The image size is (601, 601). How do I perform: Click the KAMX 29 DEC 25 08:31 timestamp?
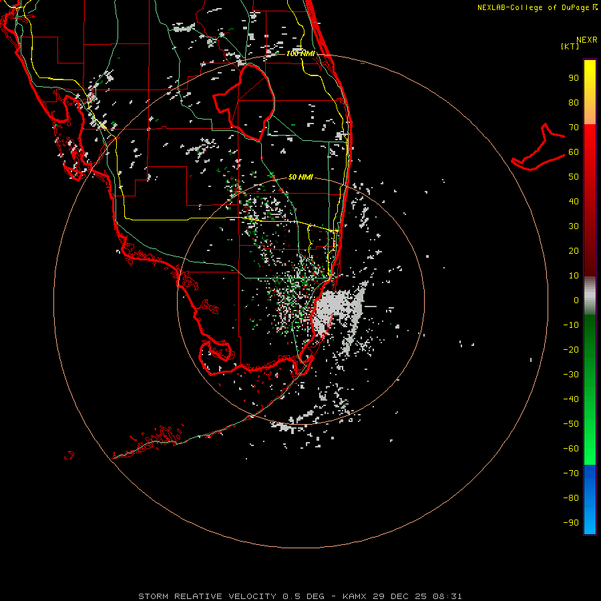pyautogui.click(x=402, y=596)
